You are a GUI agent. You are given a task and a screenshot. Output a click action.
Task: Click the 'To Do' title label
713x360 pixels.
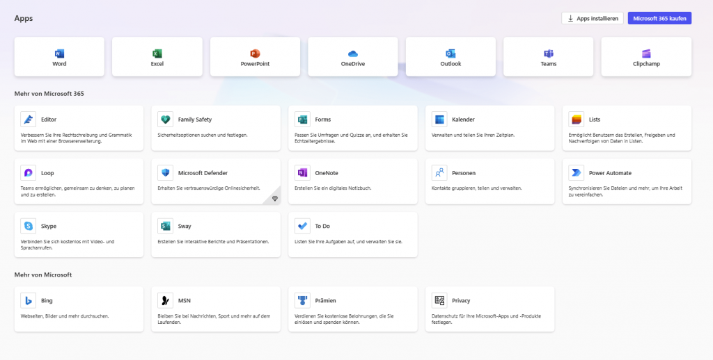click(322, 226)
